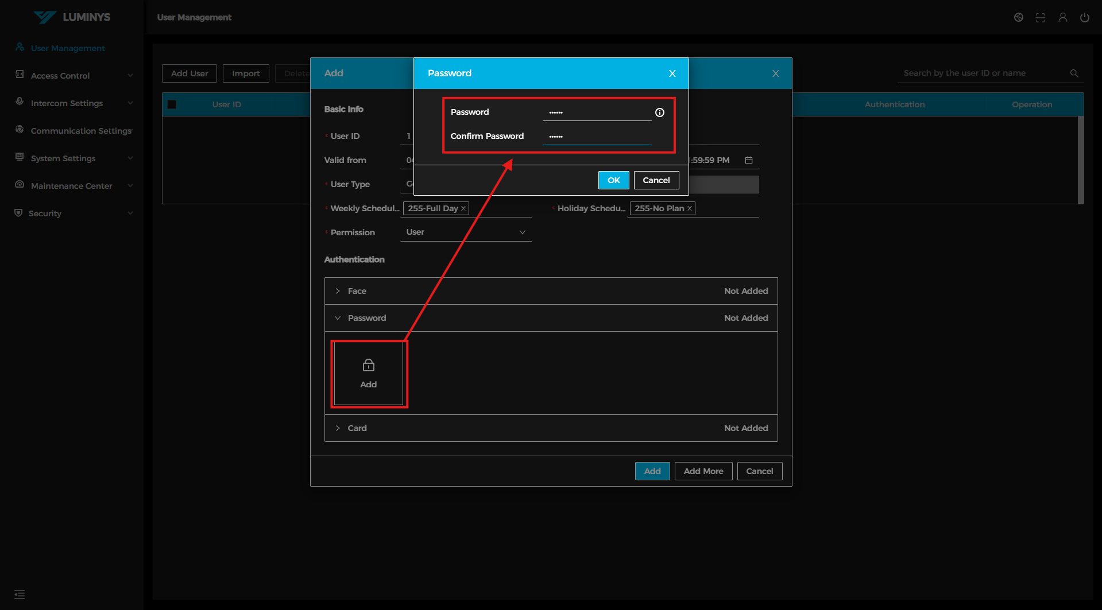Image resolution: width=1102 pixels, height=610 pixels.
Task: Open the Security menu
Action: [46, 213]
